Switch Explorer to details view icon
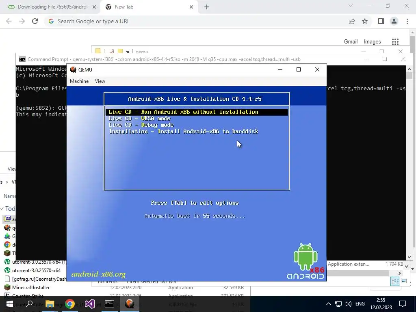Viewport: 416px width, 312px height. (395, 281)
